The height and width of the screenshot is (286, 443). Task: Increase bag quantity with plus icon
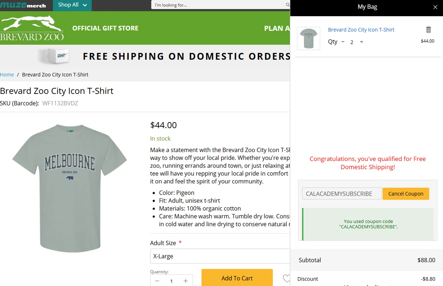[361, 42]
